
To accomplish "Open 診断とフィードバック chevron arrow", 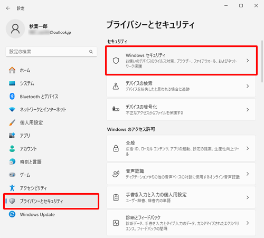I will coord(248,223).
